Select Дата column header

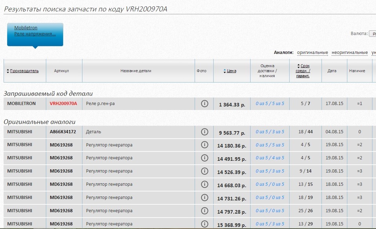pos(332,71)
